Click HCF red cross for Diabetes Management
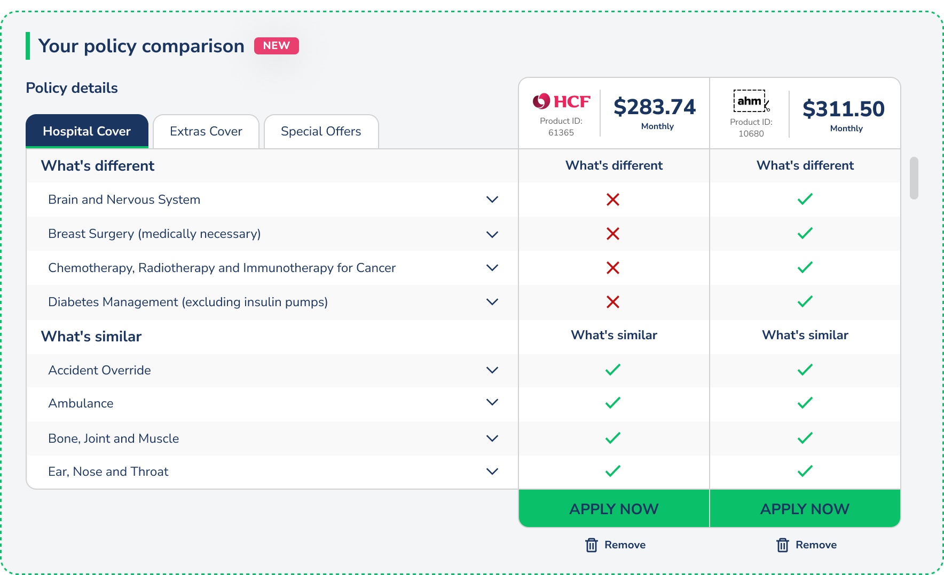The height and width of the screenshot is (575, 944). (613, 302)
